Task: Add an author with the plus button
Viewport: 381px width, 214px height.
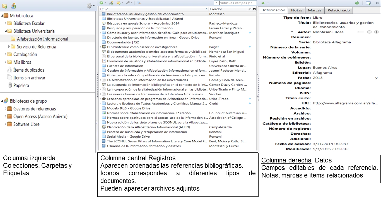Action: 376,32
